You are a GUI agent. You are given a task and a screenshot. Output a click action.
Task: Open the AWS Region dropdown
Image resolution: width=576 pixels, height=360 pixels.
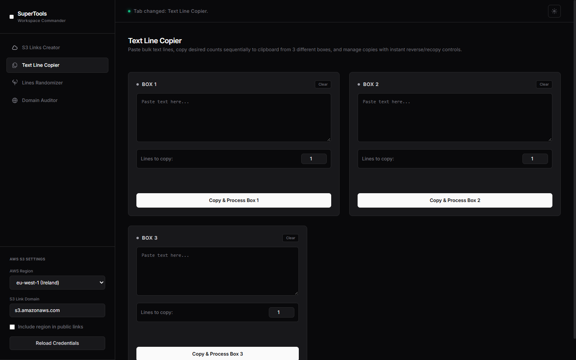pos(57,282)
